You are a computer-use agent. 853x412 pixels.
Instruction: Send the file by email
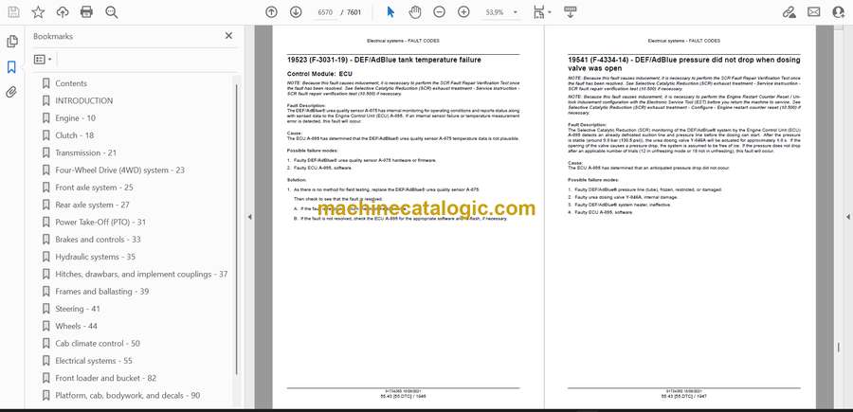tap(814, 12)
